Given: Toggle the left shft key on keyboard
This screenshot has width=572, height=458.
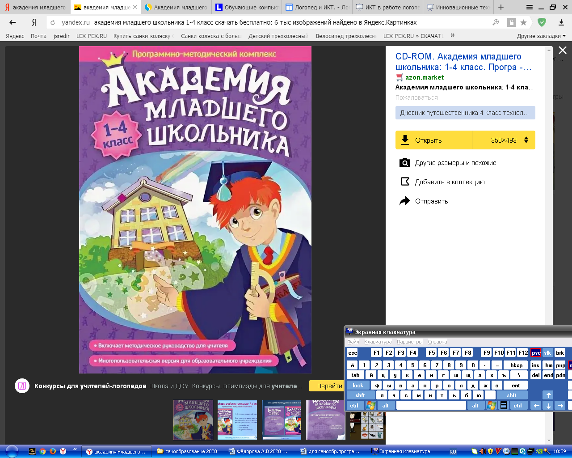Looking at the screenshot, I should point(360,395).
